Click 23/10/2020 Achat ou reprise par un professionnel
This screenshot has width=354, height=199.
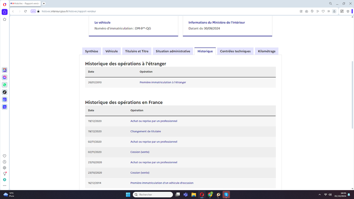click(154, 162)
